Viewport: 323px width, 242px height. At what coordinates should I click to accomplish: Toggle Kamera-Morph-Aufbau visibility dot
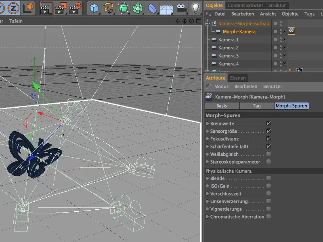click(x=275, y=23)
